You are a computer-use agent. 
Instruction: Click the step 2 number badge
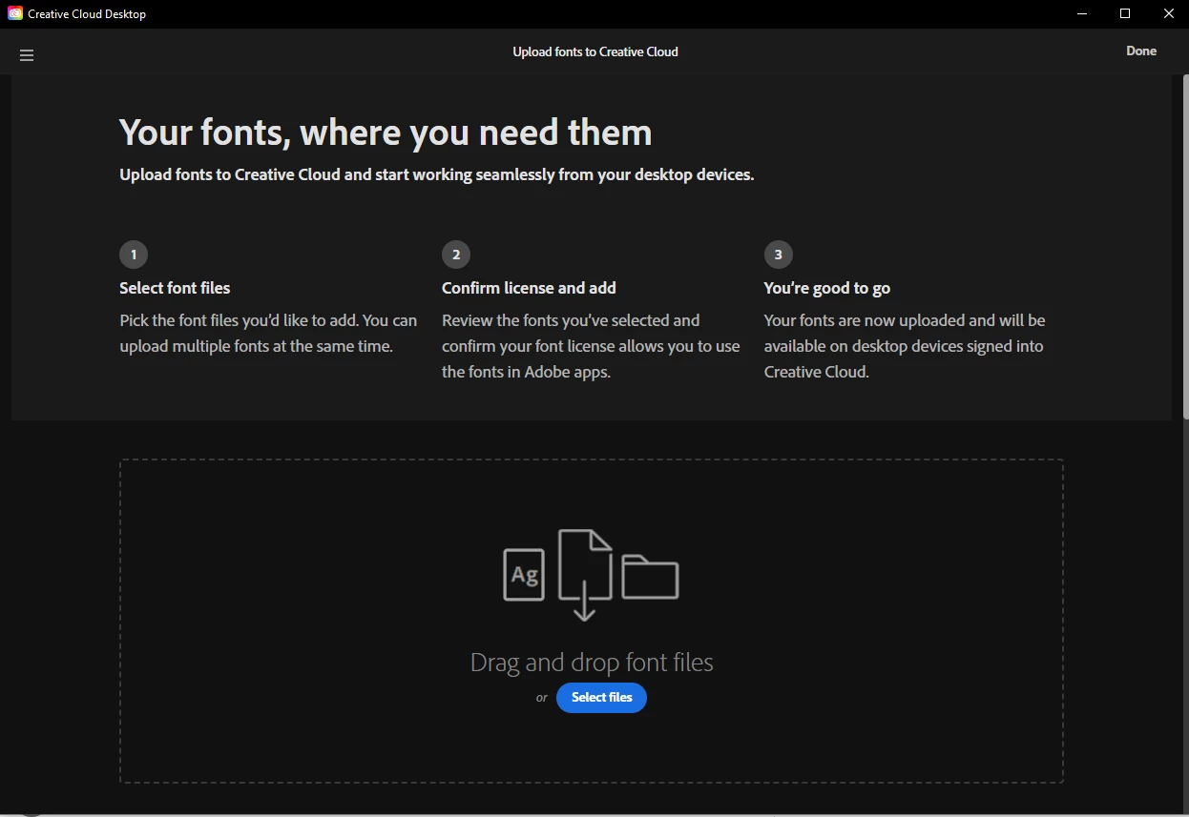click(456, 255)
